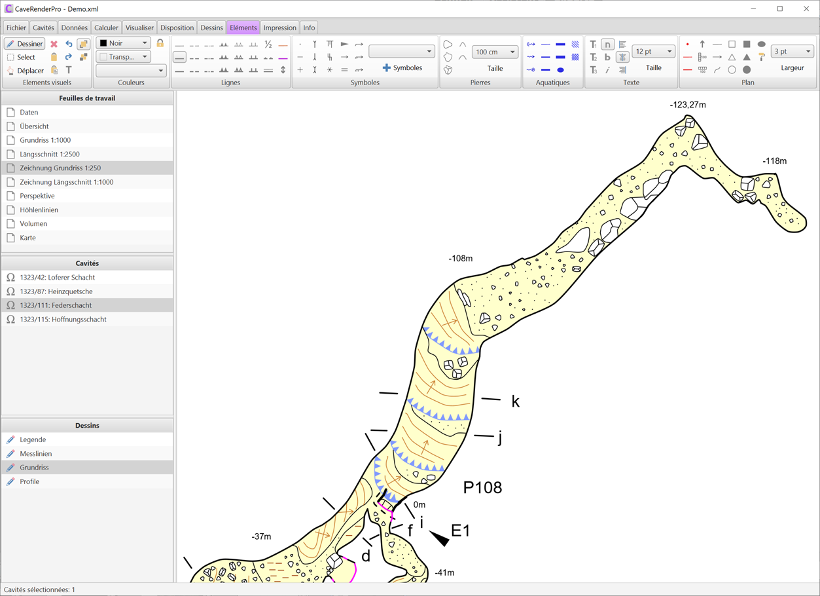Select the Höhlenlinien worksheet
Image resolution: width=820 pixels, height=596 pixels.
(39, 210)
